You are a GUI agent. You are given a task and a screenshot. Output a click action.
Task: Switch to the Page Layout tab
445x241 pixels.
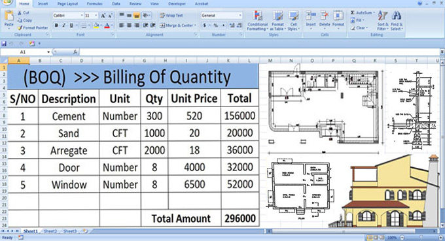(67, 4)
